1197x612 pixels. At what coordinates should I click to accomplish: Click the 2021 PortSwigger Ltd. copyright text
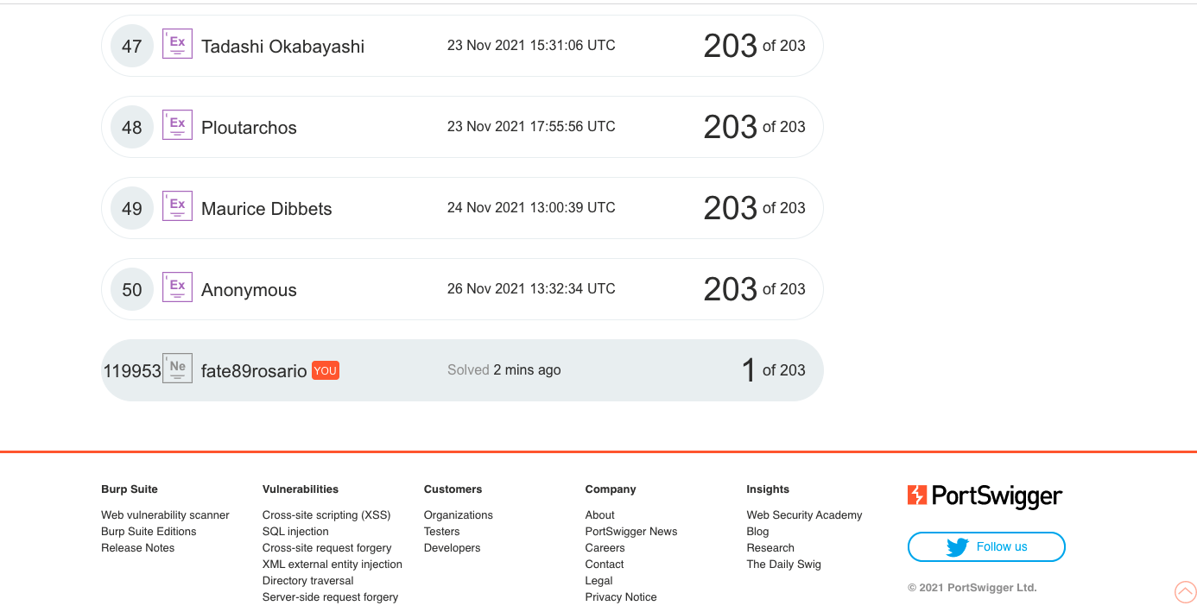pos(972,588)
